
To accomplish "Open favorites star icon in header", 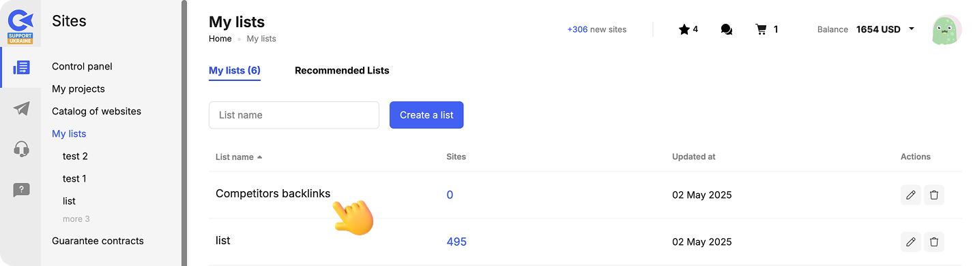I will 684,29.
